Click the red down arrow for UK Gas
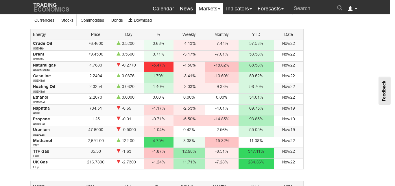Screen dimensions: 395x186 (x=119, y=162)
